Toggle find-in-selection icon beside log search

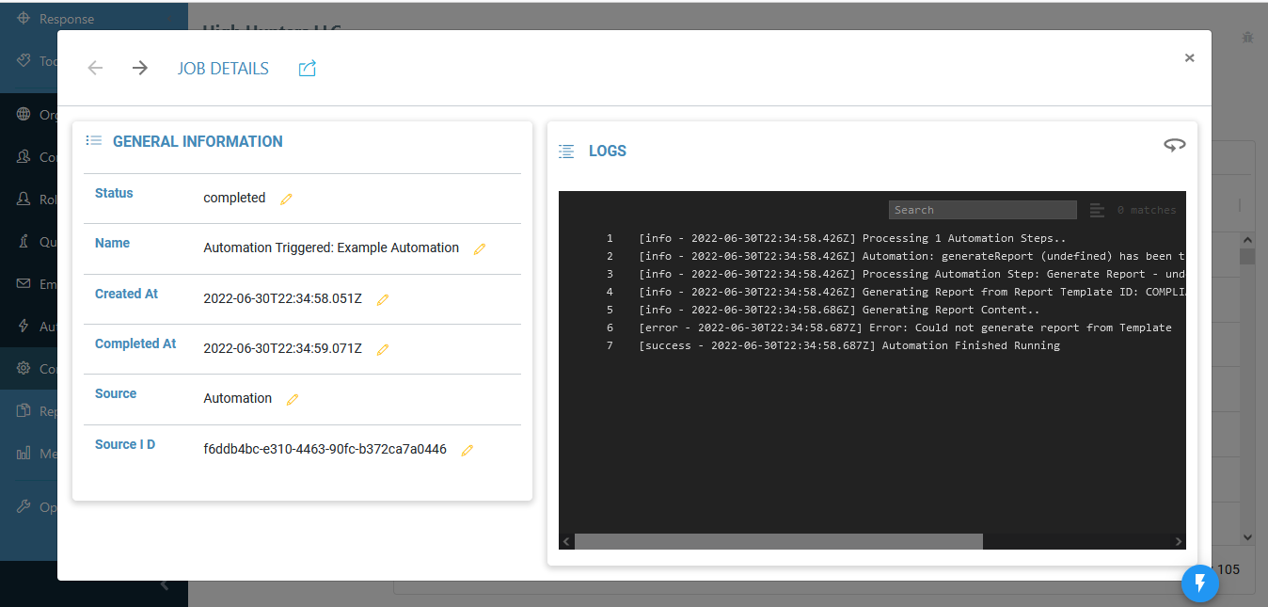pyautogui.click(x=1097, y=210)
